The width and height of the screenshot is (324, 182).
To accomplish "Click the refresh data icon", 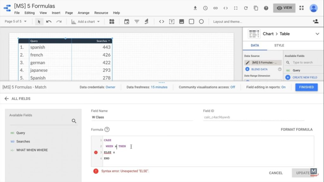I will coord(246,8).
